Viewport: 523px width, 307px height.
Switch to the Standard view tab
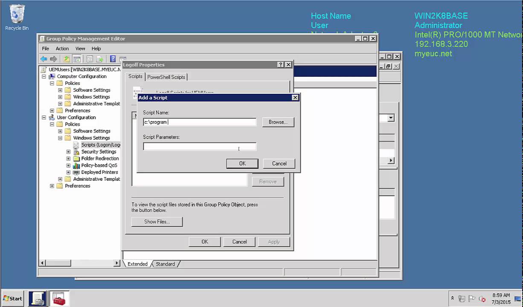pos(165,264)
